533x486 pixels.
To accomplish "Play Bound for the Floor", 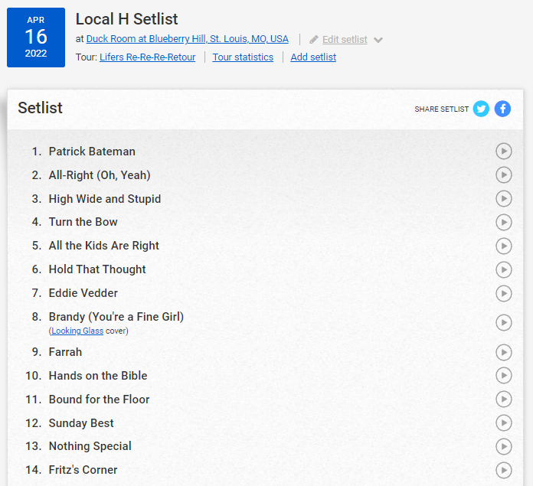I will coord(503,400).
